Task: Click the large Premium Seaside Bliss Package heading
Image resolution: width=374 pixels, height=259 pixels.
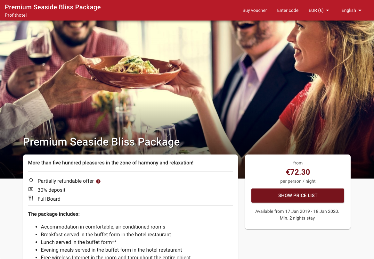Action: pyautogui.click(x=102, y=142)
